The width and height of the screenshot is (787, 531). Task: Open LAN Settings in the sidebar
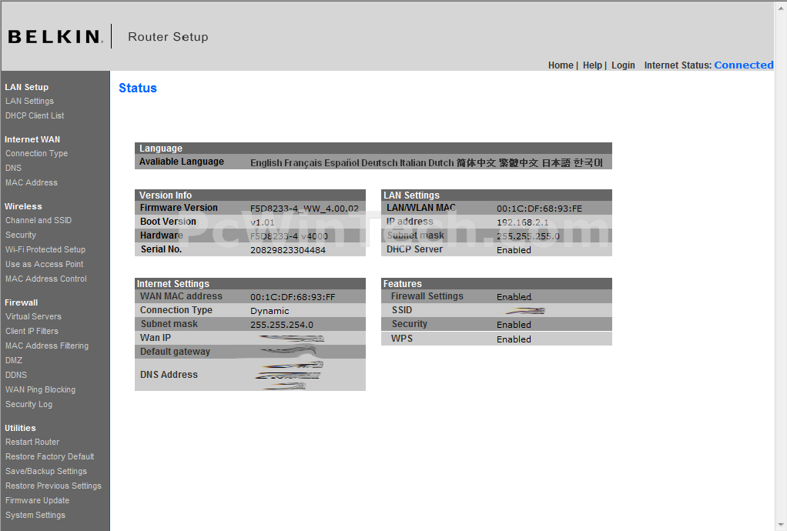pyautogui.click(x=29, y=101)
